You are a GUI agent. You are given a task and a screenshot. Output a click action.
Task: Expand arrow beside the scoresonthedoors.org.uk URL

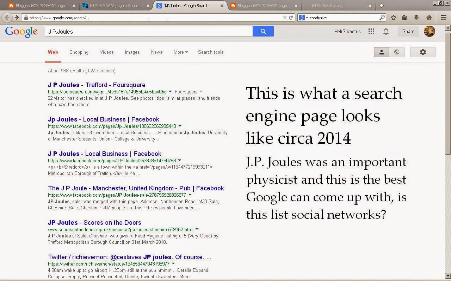(x=197, y=229)
